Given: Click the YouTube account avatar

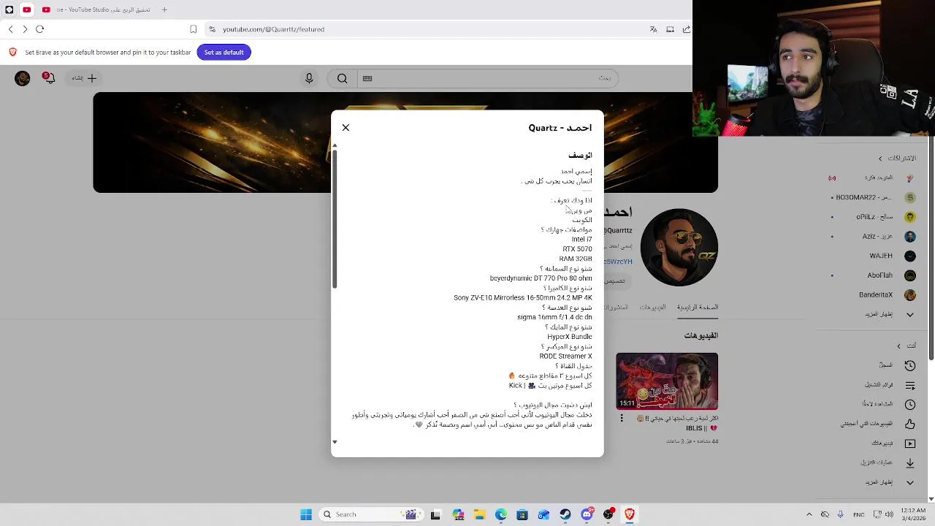Looking at the screenshot, I should (22, 78).
